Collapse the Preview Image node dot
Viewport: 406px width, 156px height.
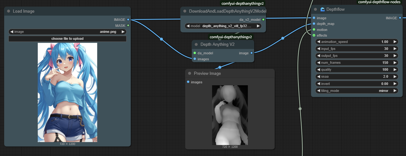click(189, 73)
